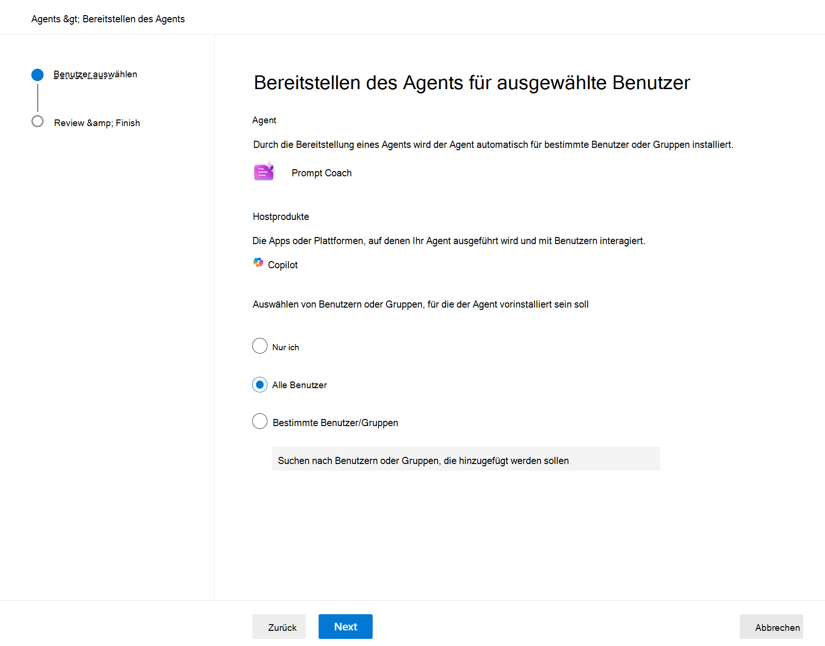Click the Prompt Coach agent icon
The image size is (825, 646).
click(x=264, y=171)
